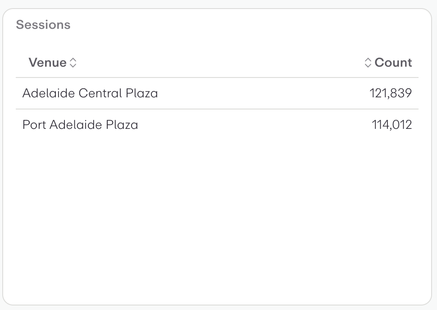
Task: Select the Adelaide Central Plaza venue cell
Action: [90, 93]
